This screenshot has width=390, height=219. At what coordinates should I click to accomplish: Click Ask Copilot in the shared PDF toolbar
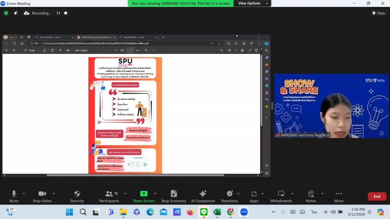coord(81,51)
